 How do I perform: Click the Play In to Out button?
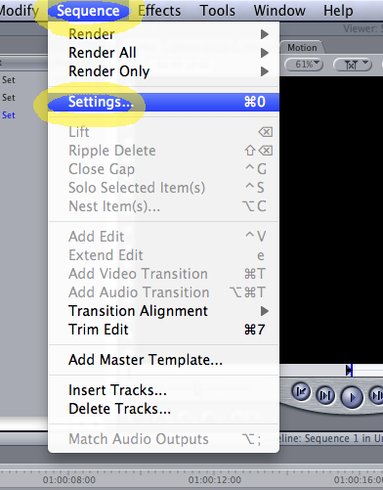(325, 395)
